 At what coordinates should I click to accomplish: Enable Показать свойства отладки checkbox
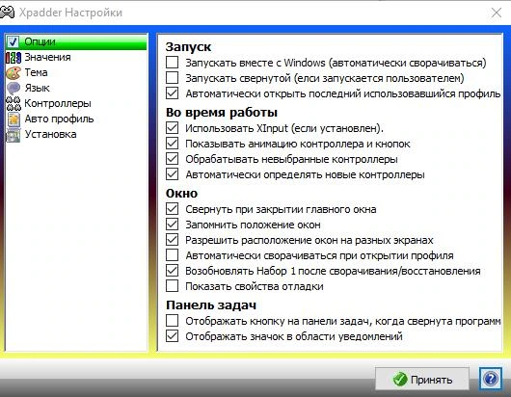click(x=172, y=286)
